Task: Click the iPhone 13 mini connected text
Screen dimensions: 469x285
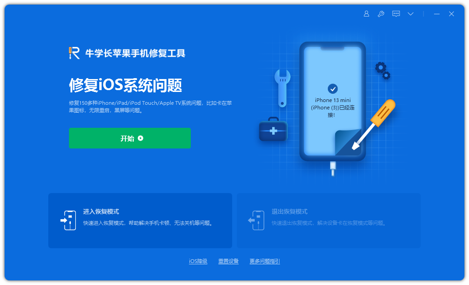Action: click(x=332, y=108)
